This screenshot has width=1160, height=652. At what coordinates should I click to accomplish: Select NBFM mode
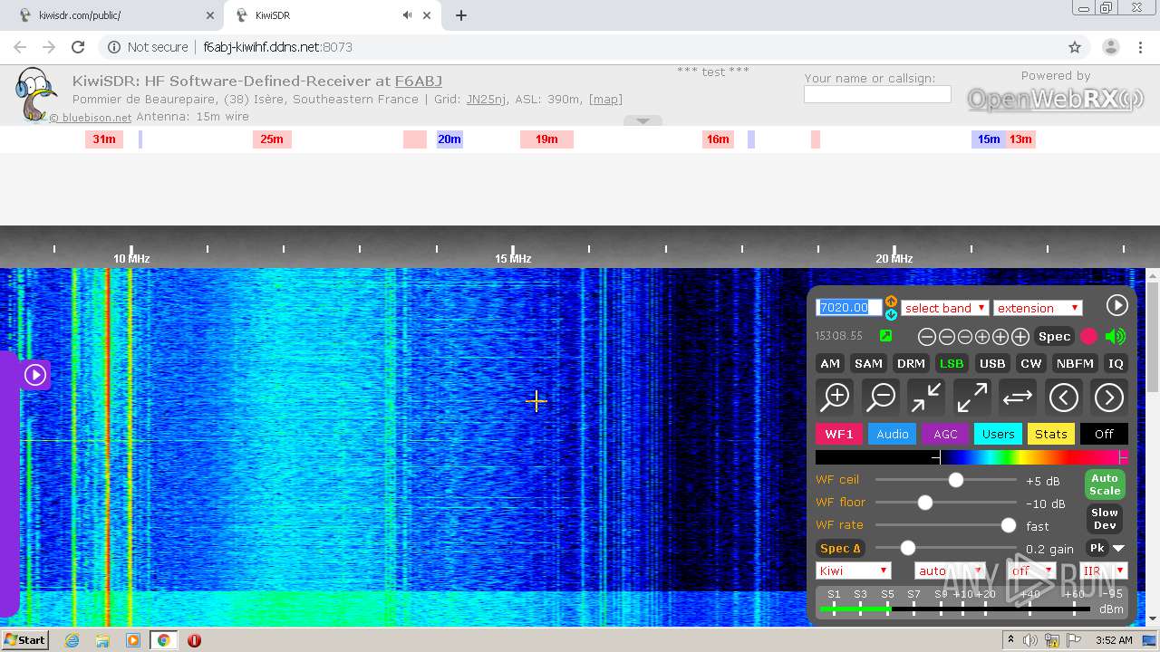(1075, 363)
